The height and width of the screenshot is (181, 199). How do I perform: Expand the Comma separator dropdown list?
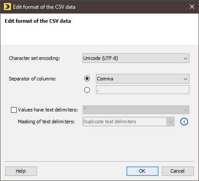tap(143, 79)
